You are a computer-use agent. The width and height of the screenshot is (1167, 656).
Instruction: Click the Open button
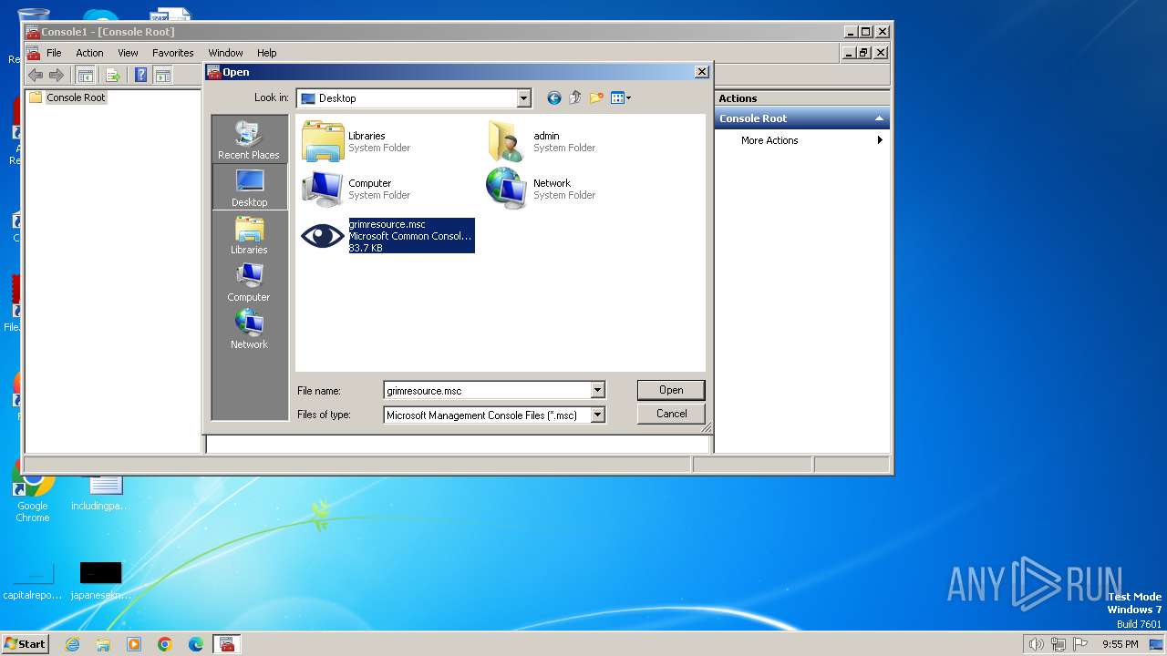point(671,390)
